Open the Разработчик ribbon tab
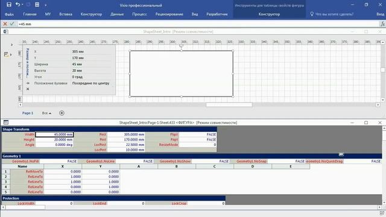Image resolution: width=386 pixels, height=217 pixels. point(217,14)
